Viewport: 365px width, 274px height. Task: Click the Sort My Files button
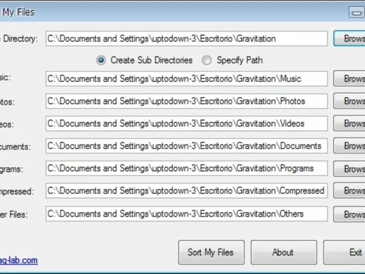[x=211, y=252]
